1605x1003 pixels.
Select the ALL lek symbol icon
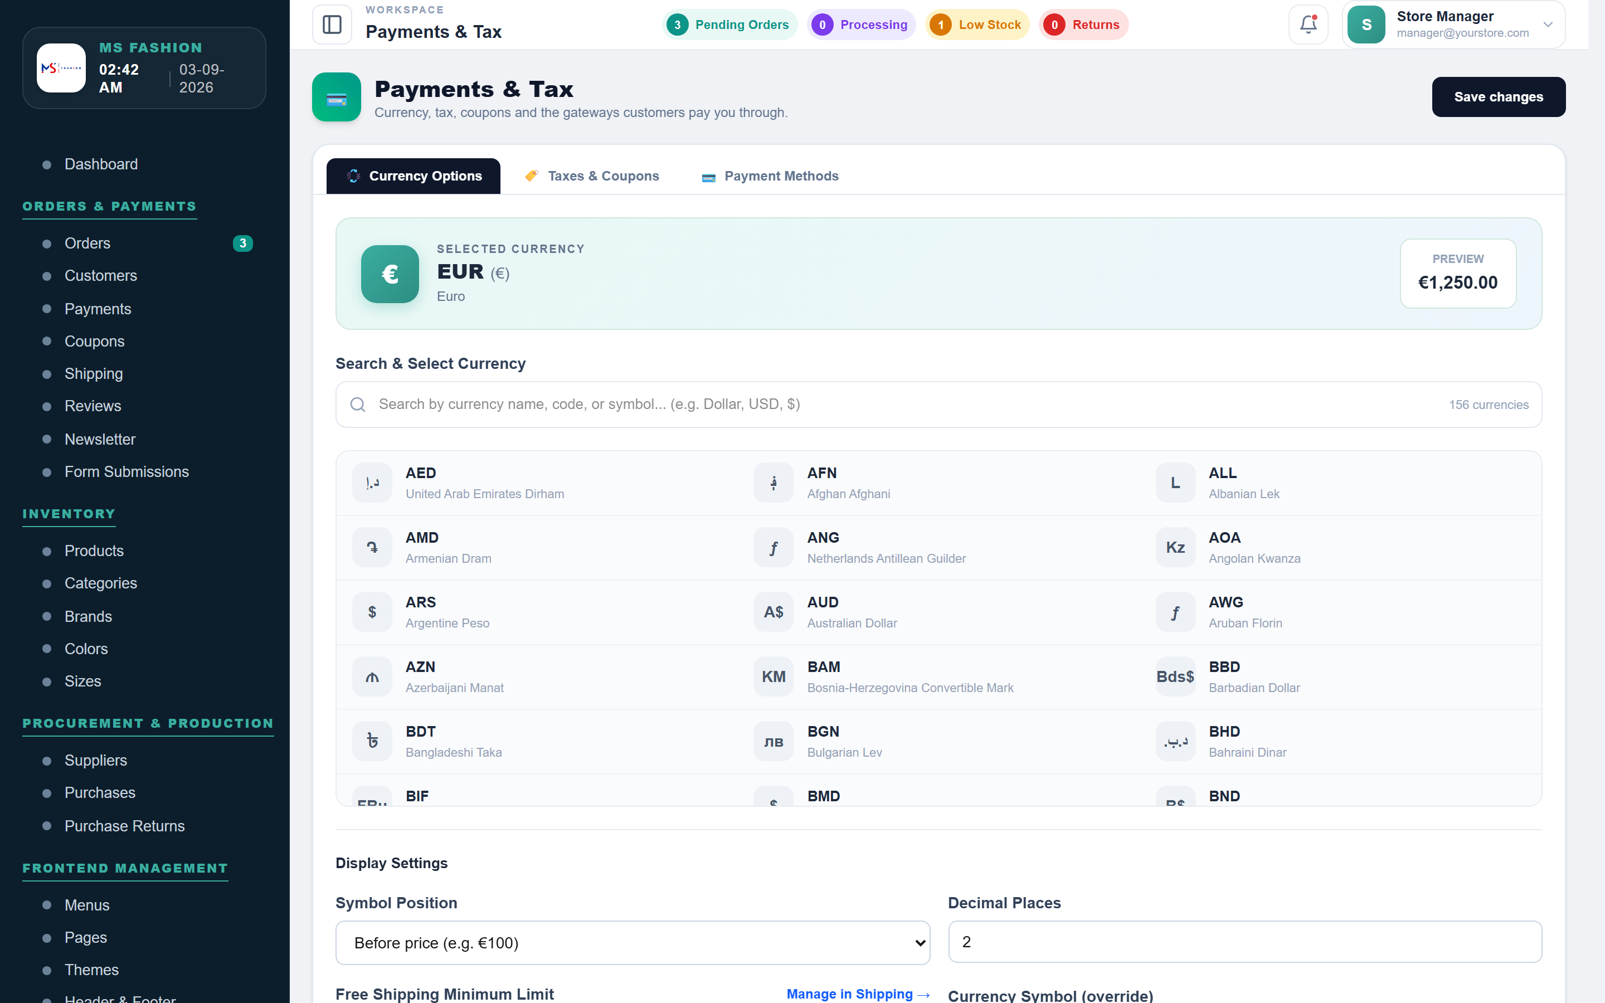1175,483
